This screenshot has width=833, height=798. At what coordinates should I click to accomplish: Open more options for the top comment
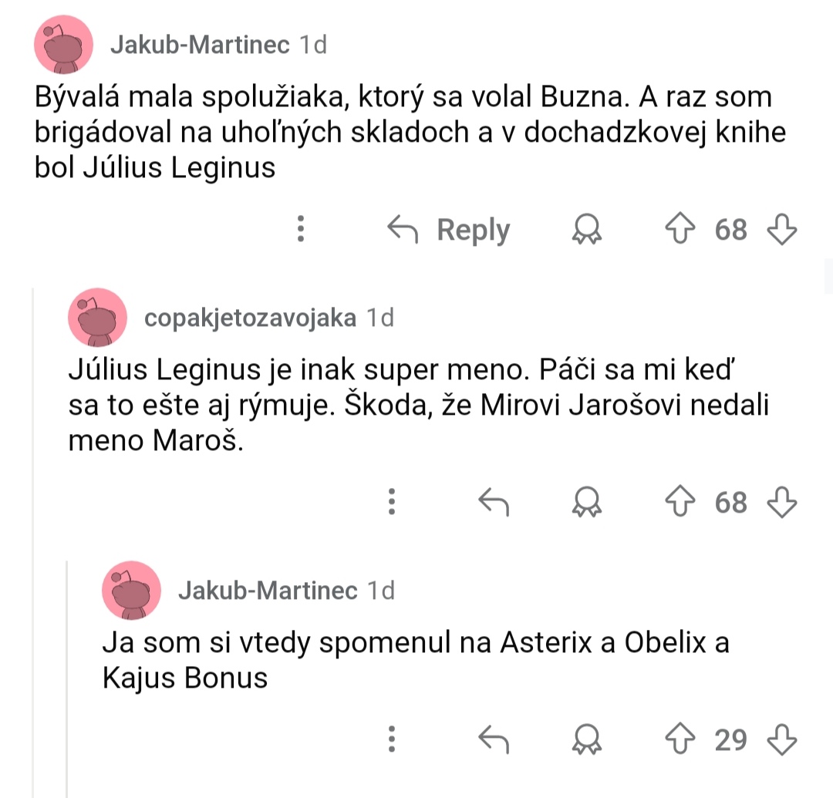pos(301,229)
